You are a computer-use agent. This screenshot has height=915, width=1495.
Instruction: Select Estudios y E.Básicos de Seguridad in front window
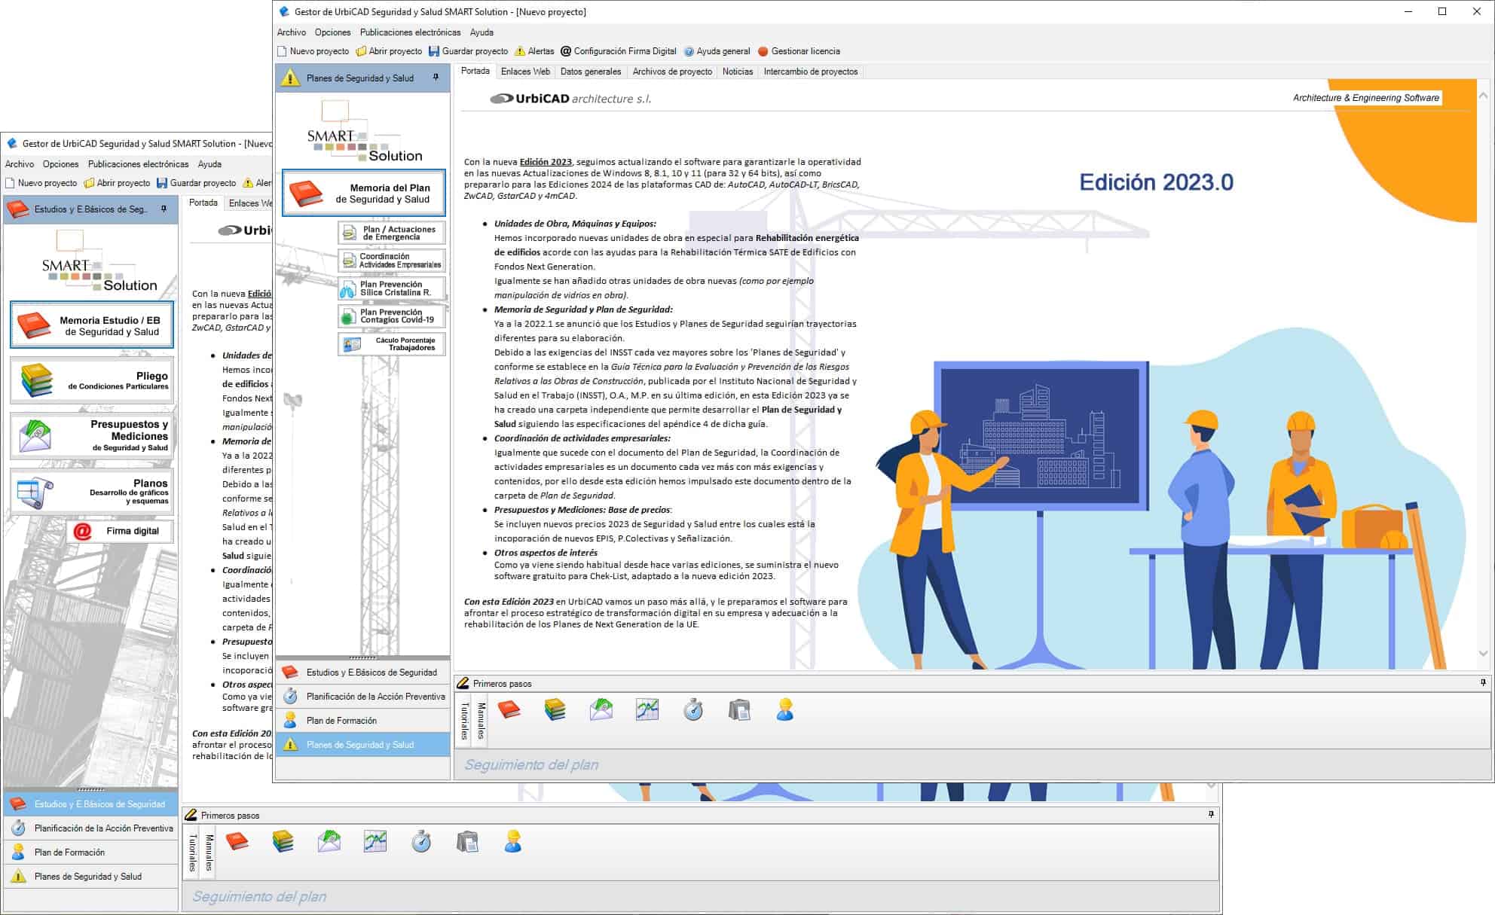click(x=363, y=673)
